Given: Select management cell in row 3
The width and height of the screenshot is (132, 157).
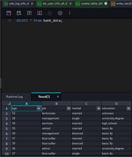Looking at the screenshot, I should [x=56, y=118].
